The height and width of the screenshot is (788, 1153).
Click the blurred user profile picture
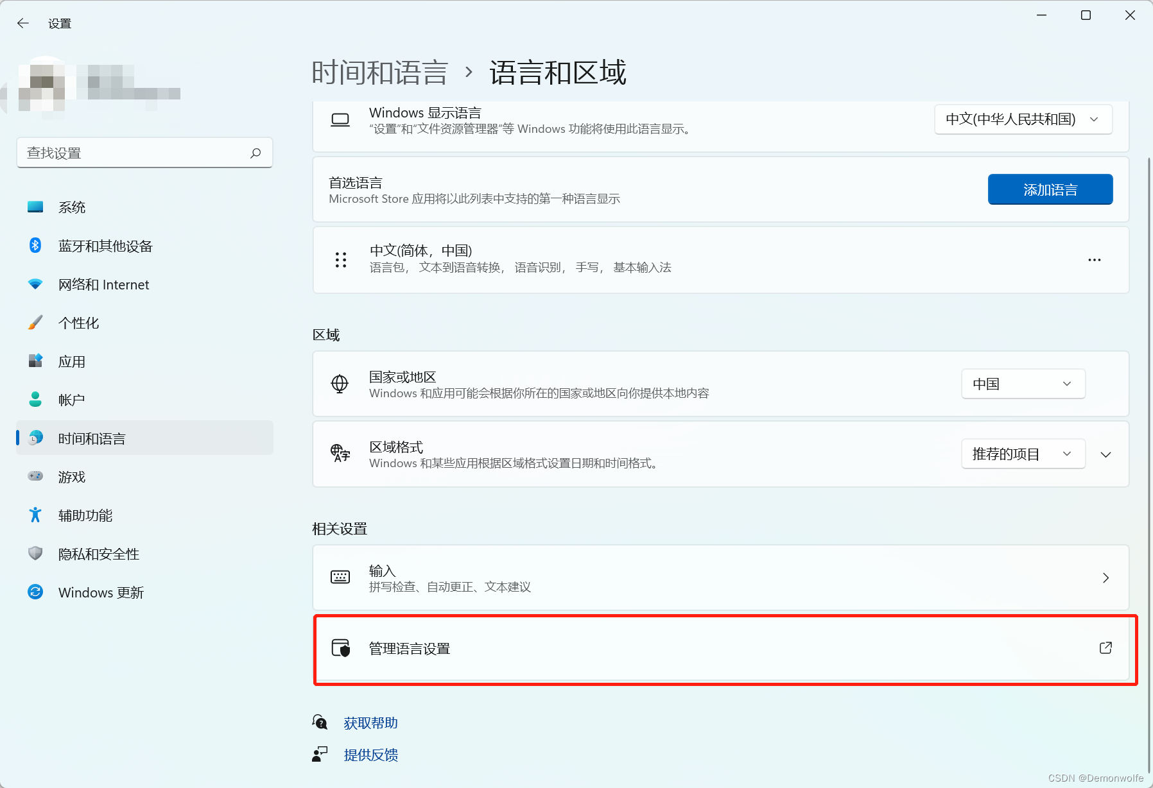[x=42, y=87]
